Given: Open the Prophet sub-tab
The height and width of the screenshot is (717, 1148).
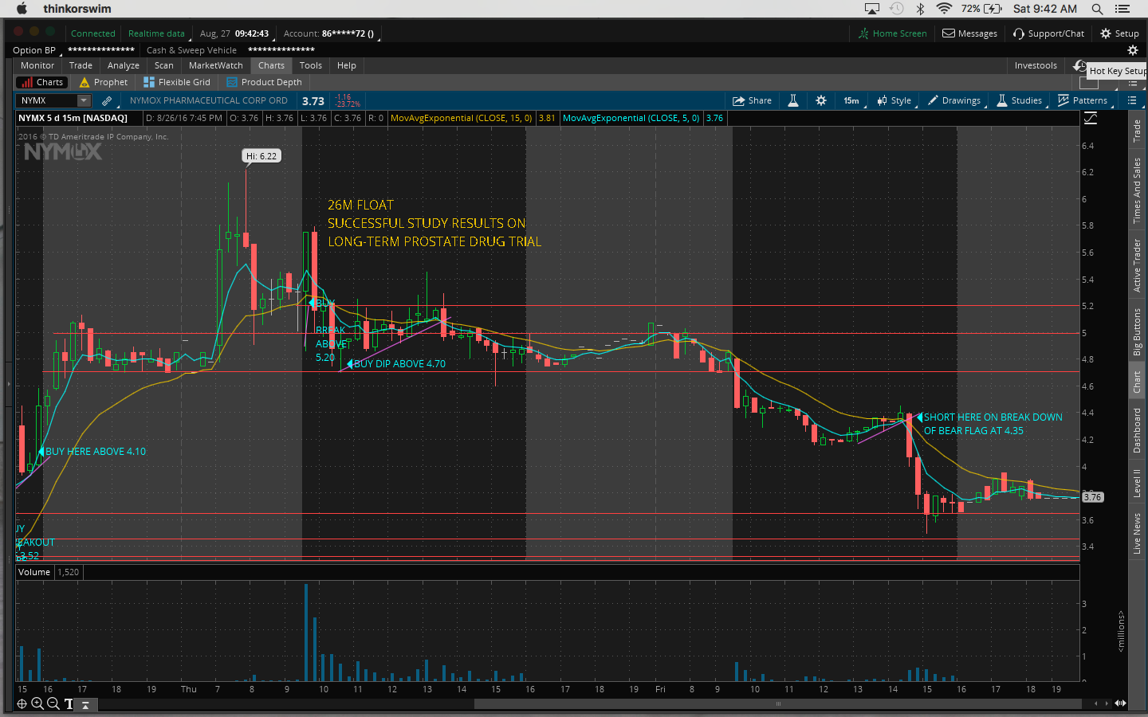Looking at the screenshot, I should (x=103, y=82).
